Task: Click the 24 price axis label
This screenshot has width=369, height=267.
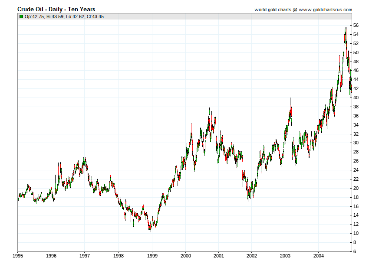Action: coord(356,170)
